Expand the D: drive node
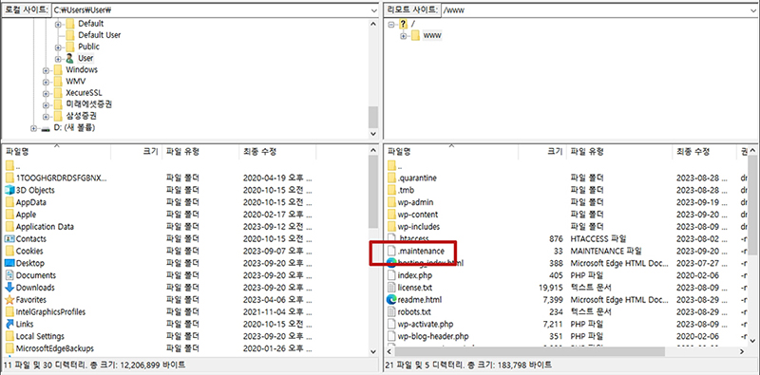Image resolution: width=760 pixels, height=375 pixels. pyautogui.click(x=33, y=128)
